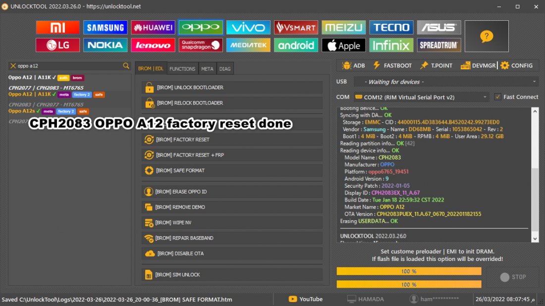545x306 pixels.
Task: Run [BROM] WIPE NV
Action: (x=232, y=223)
